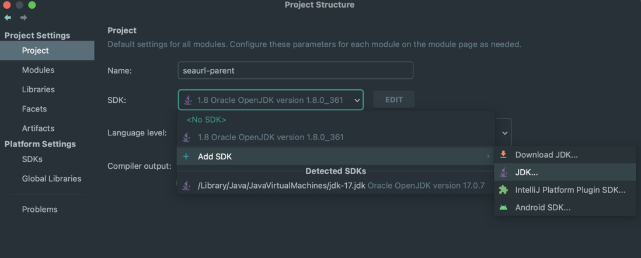Click the green Android robot icon

click(504, 207)
